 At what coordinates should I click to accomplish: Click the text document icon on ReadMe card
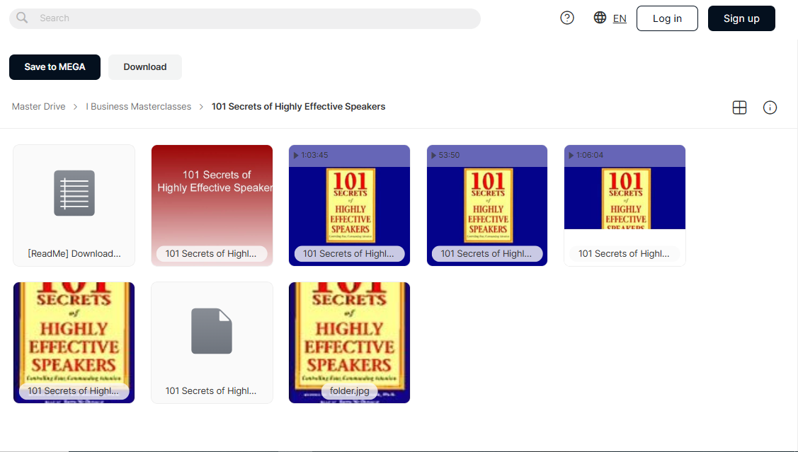coord(74,193)
